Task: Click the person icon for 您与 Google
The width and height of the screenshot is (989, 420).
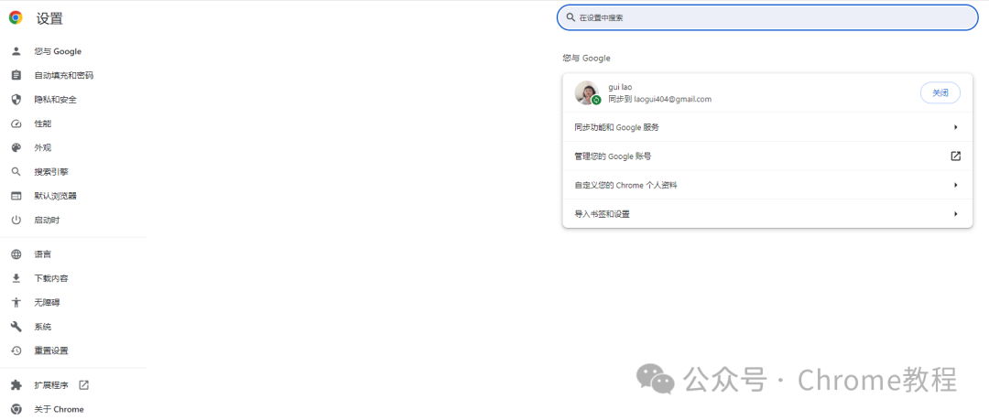Action: [16, 52]
